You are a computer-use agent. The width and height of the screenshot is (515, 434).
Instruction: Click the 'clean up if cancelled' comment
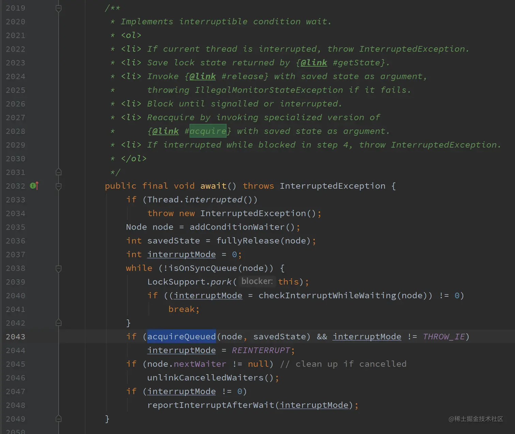(x=343, y=364)
